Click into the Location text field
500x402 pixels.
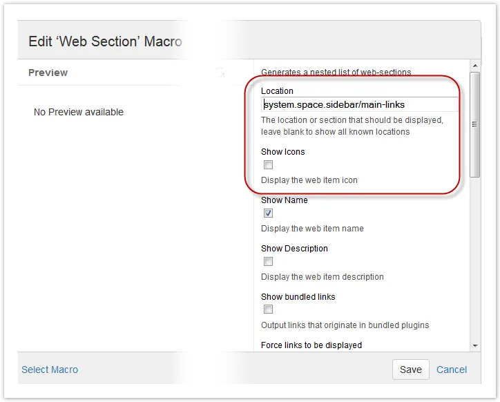click(x=359, y=105)
